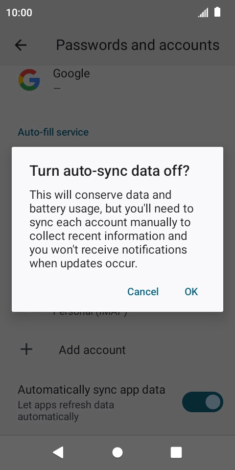Tap the Auto-fill service section header

[x=53, y=132]
